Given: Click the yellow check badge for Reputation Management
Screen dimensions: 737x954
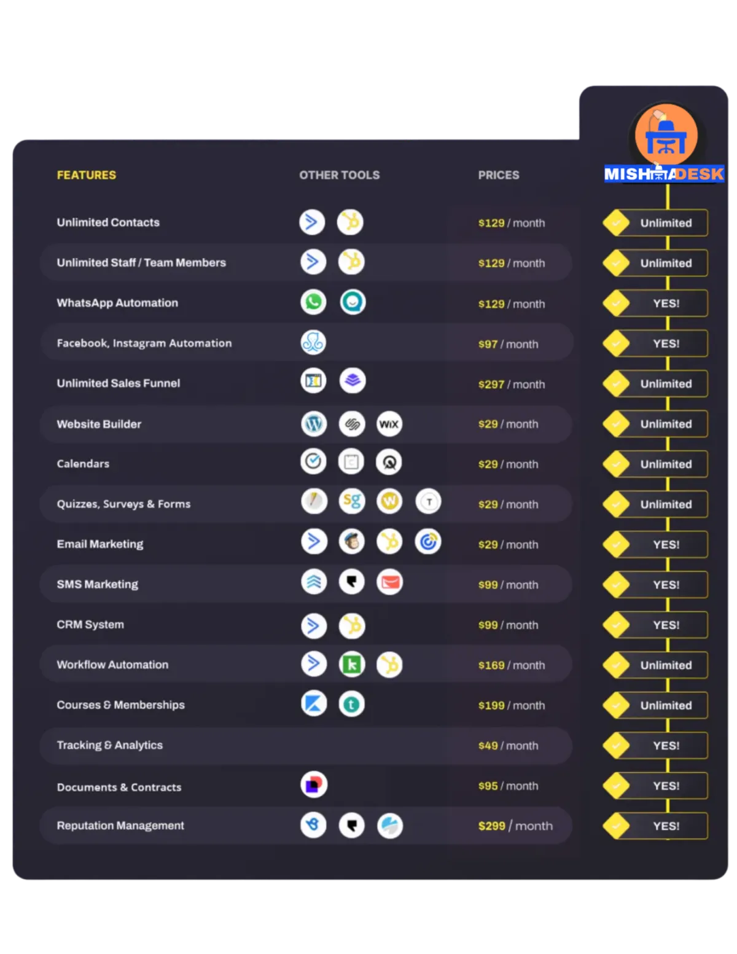Looking at the screenshot, I should (615, 826).
